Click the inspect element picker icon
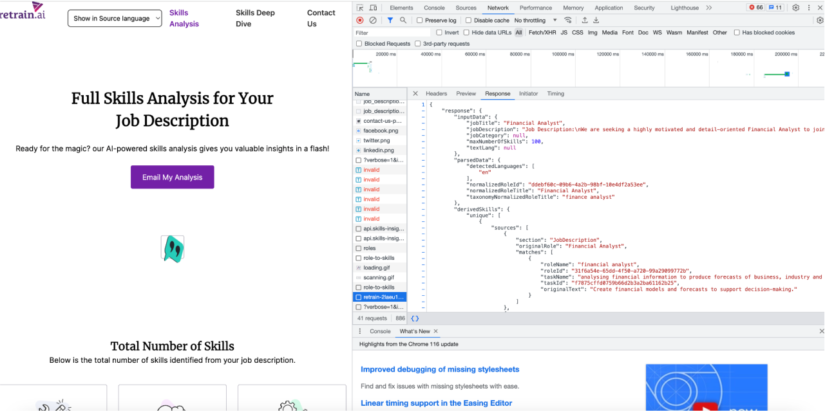This screenshot has width=825, height=411. 360,8
